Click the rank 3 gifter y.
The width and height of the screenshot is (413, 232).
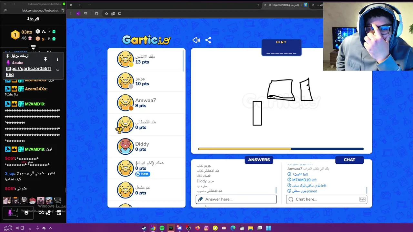click(x=45, y=39)
